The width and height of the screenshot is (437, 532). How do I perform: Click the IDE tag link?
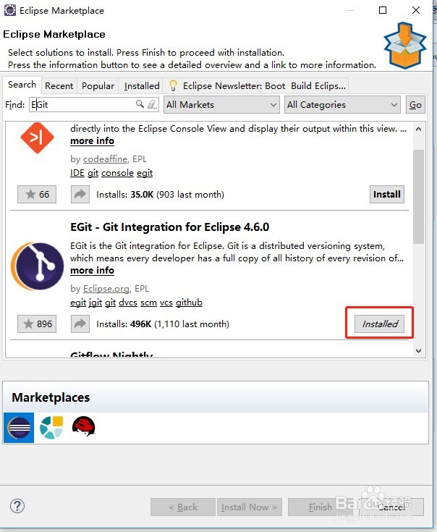point(77,173)
